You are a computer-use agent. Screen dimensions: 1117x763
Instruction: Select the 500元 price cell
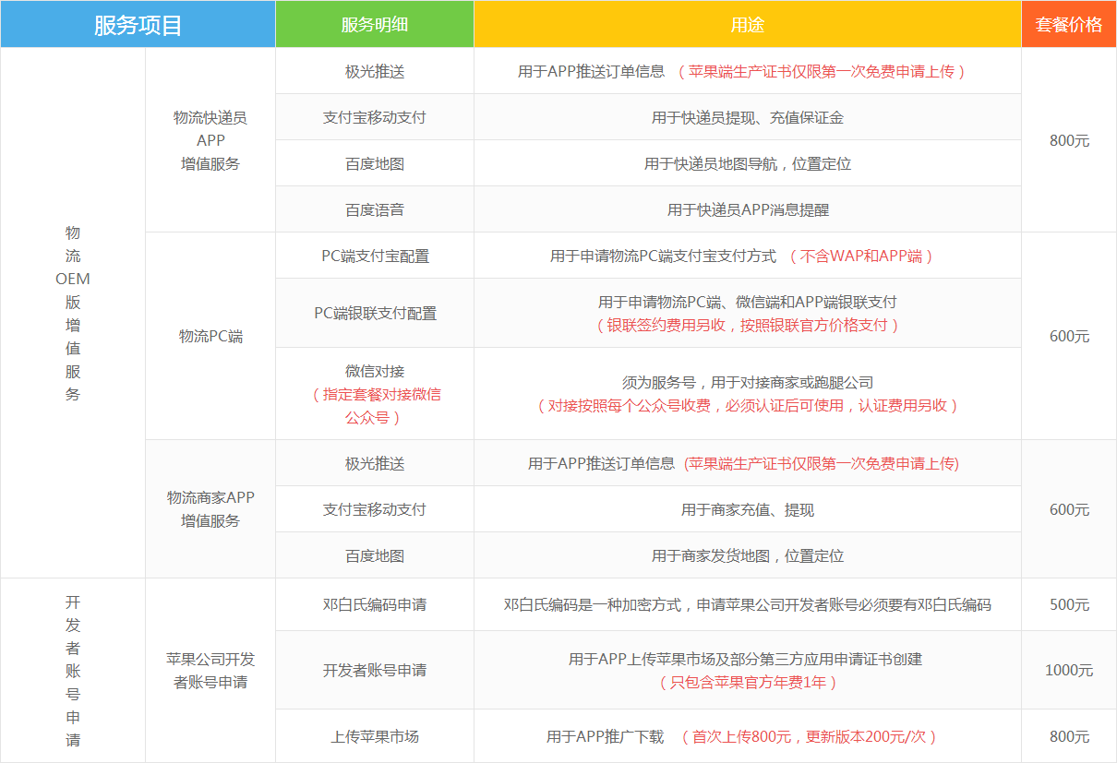click(x=1068, y=604)
